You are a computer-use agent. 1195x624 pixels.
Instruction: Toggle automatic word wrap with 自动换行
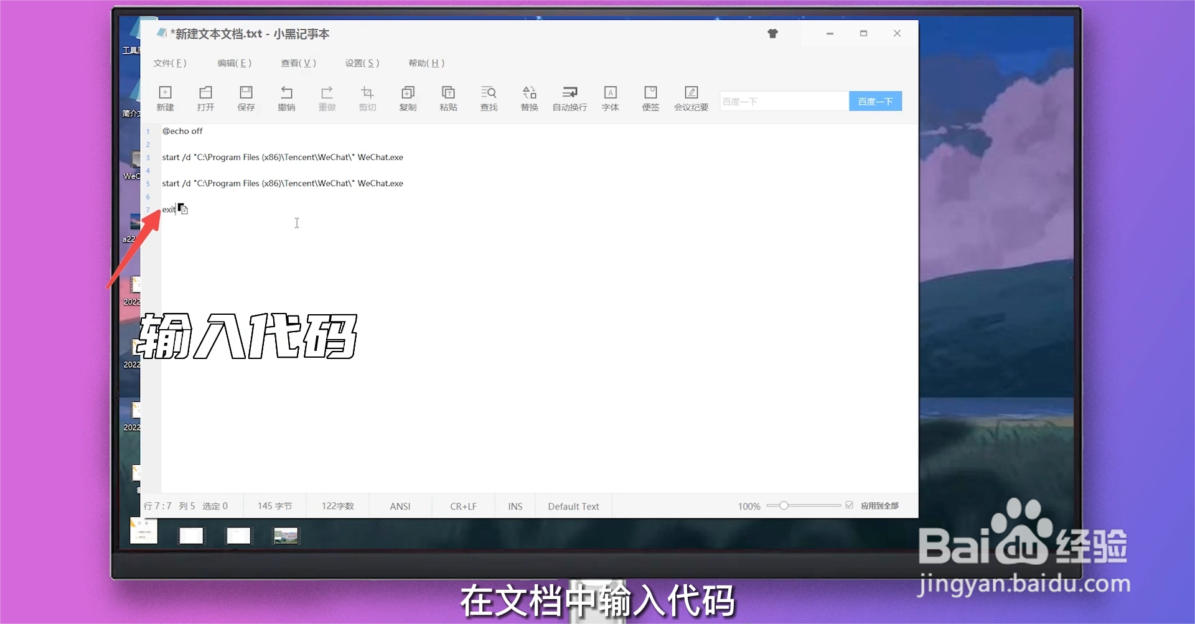569,98
